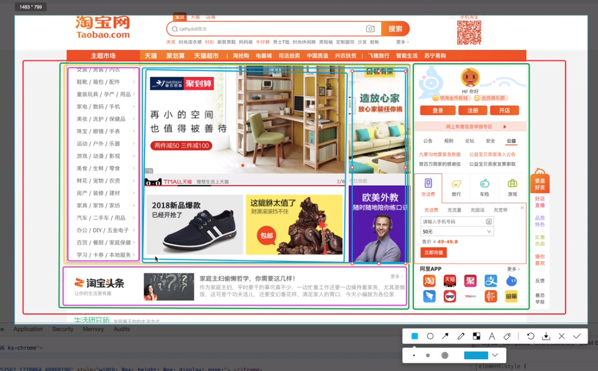Select the 充话费 phone icon tab
The width and height of the screenshot is (598, 371).
428,188
